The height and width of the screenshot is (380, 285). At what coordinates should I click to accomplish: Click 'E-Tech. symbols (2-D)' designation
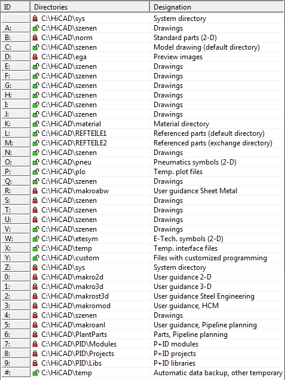188,239
